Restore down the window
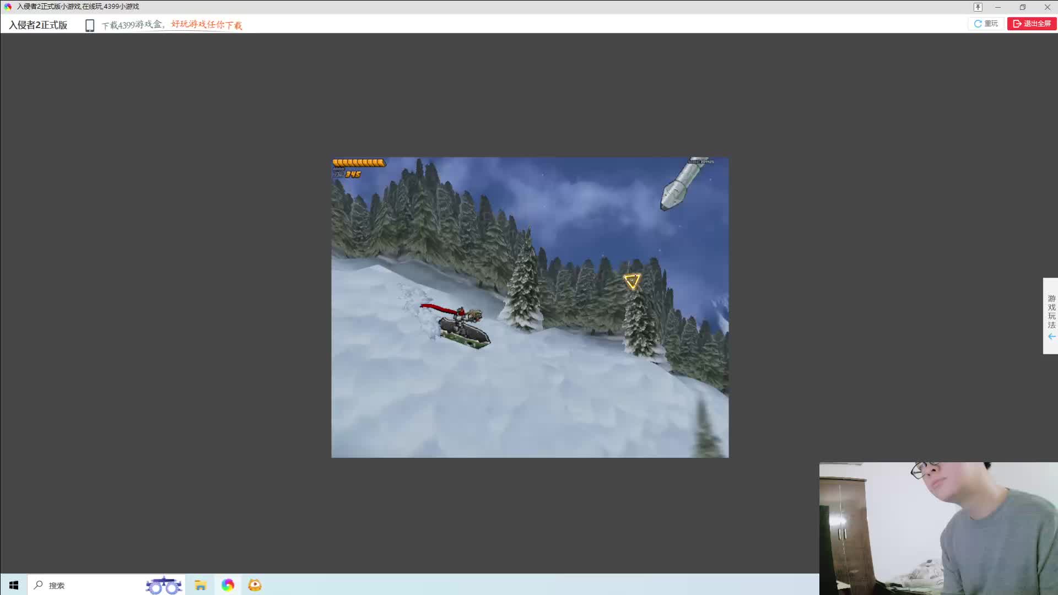 [x=1022, y=7]
